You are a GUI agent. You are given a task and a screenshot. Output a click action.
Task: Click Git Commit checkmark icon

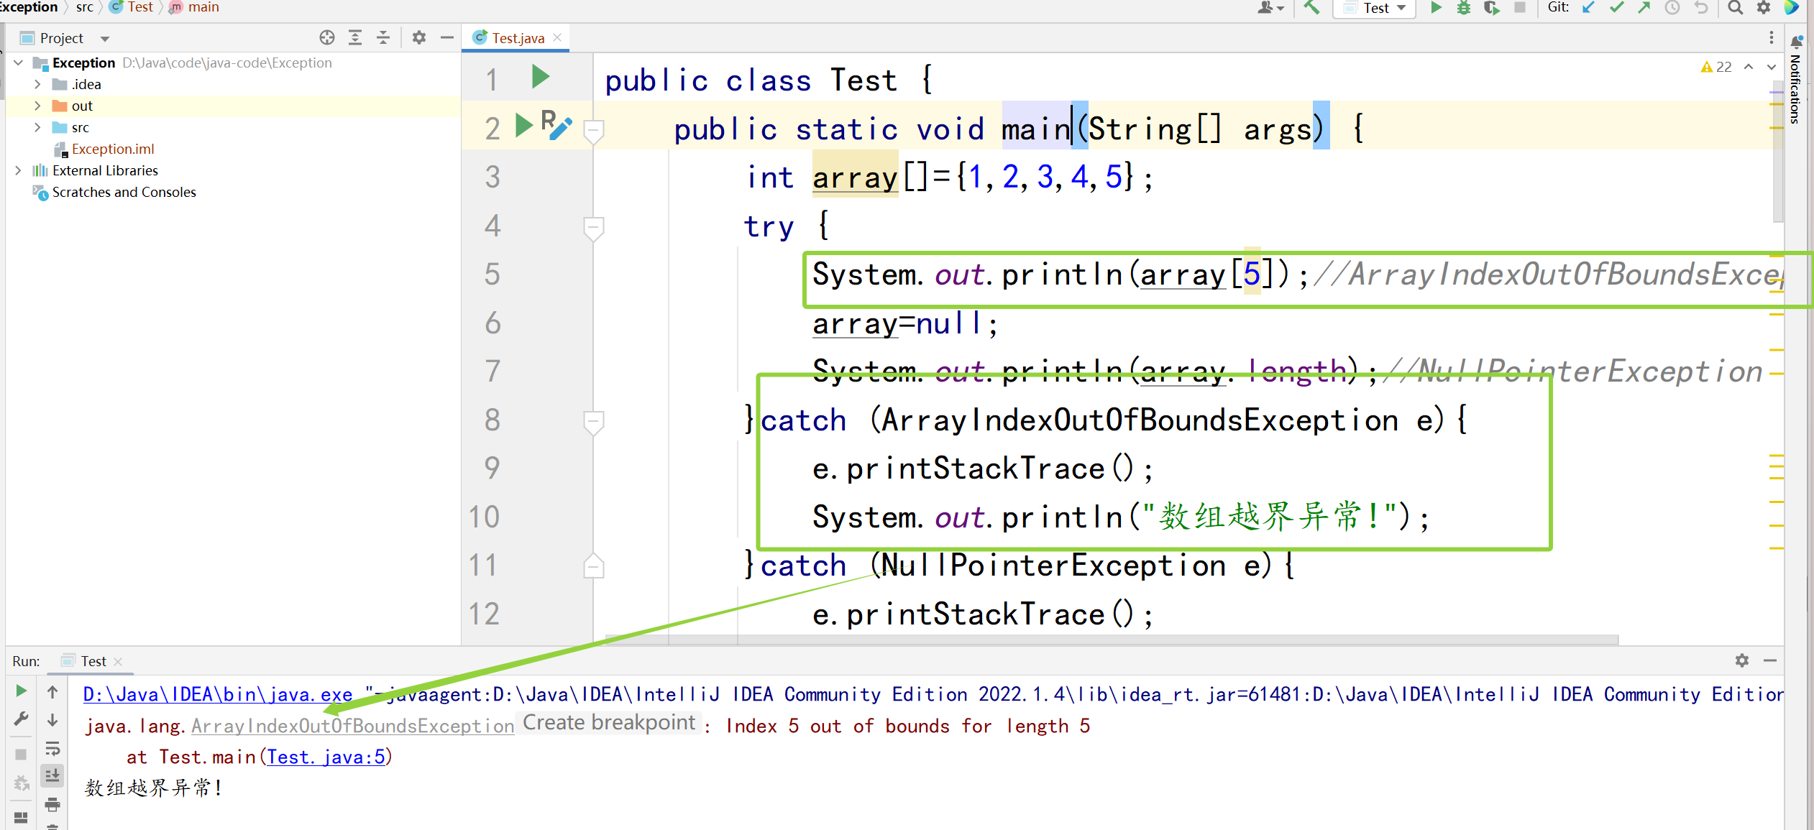click(x=1617, y=8)
